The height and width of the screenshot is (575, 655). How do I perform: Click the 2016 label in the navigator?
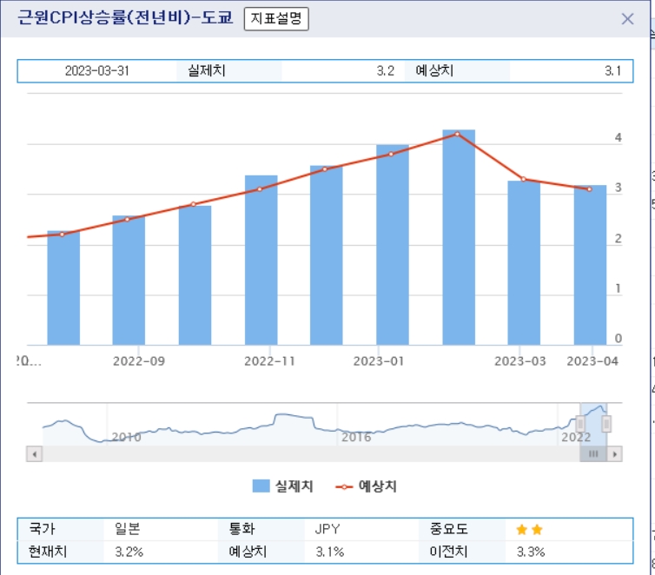click(x=356, y=437)
